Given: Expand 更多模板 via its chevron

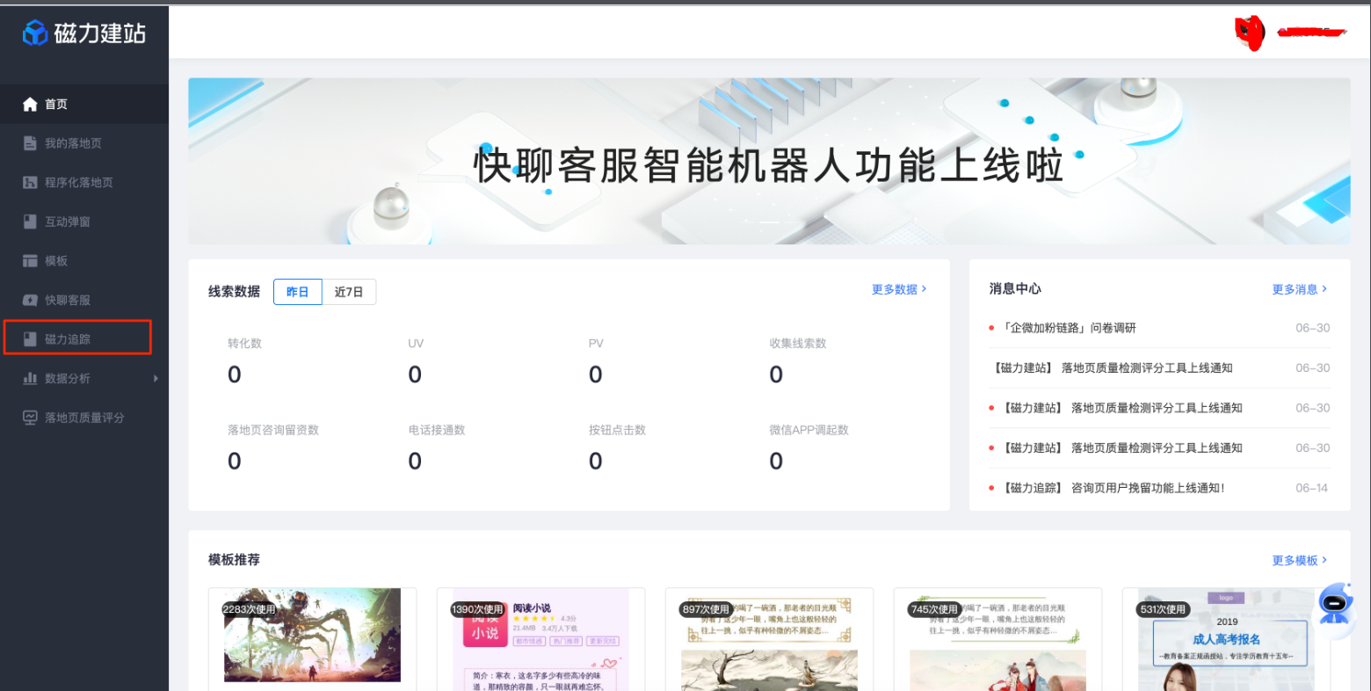Looking at the screenshot, I should coord(1299,560).
